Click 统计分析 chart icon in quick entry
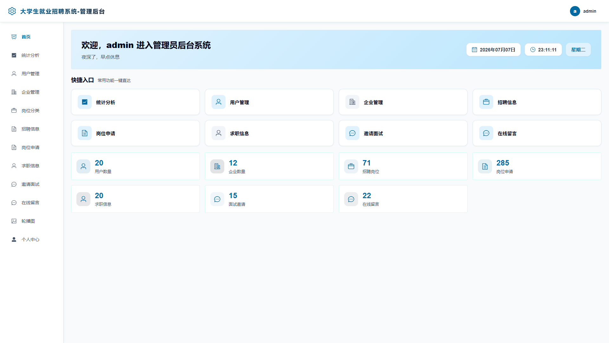This screenshot has width=609, height=343. pyautogui.click(x=85, y=102)
